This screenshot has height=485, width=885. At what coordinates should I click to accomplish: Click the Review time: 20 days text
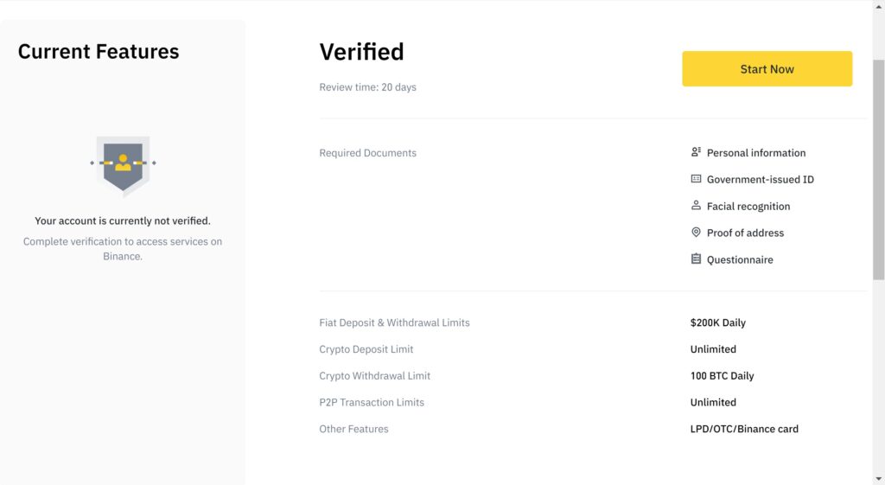click(x=368, y=87)
